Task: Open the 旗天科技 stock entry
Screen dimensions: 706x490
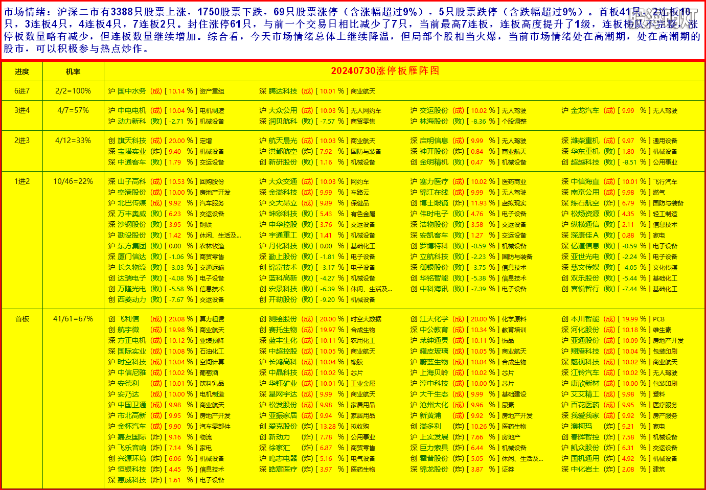Action: coord(131,141)
